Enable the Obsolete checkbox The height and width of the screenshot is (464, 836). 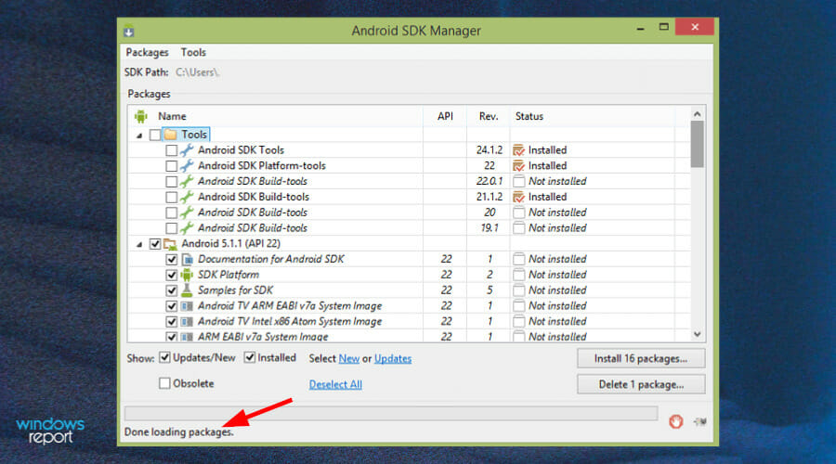pos(164,383)
